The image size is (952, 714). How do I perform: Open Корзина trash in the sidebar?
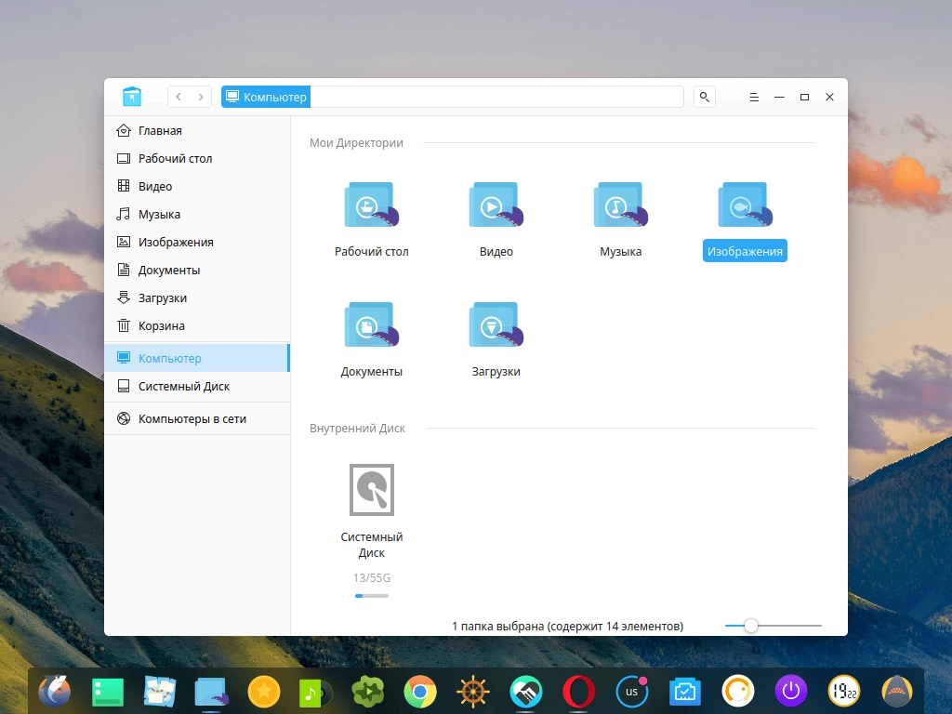pos(197,326)
